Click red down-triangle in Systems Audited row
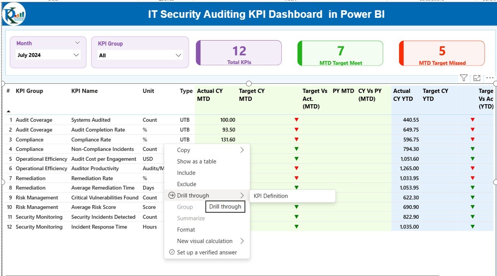This screenshot has height=276, width=497. [x=297, y=120]
